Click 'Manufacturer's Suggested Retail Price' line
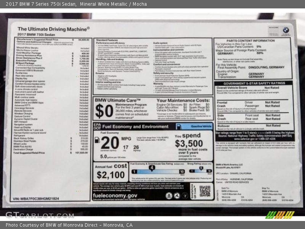The height and width of the screenshot is (229, 305). click(x=53, y=40)
